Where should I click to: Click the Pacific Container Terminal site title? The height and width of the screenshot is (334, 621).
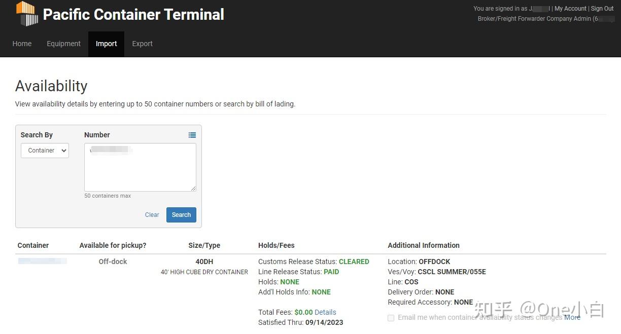click(133, 14)
